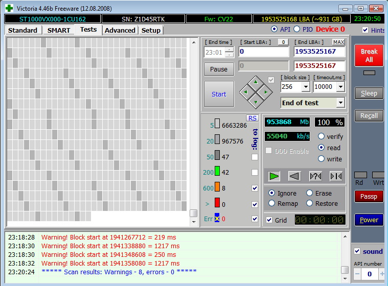Open the End of test dropdown

point(340,103)
